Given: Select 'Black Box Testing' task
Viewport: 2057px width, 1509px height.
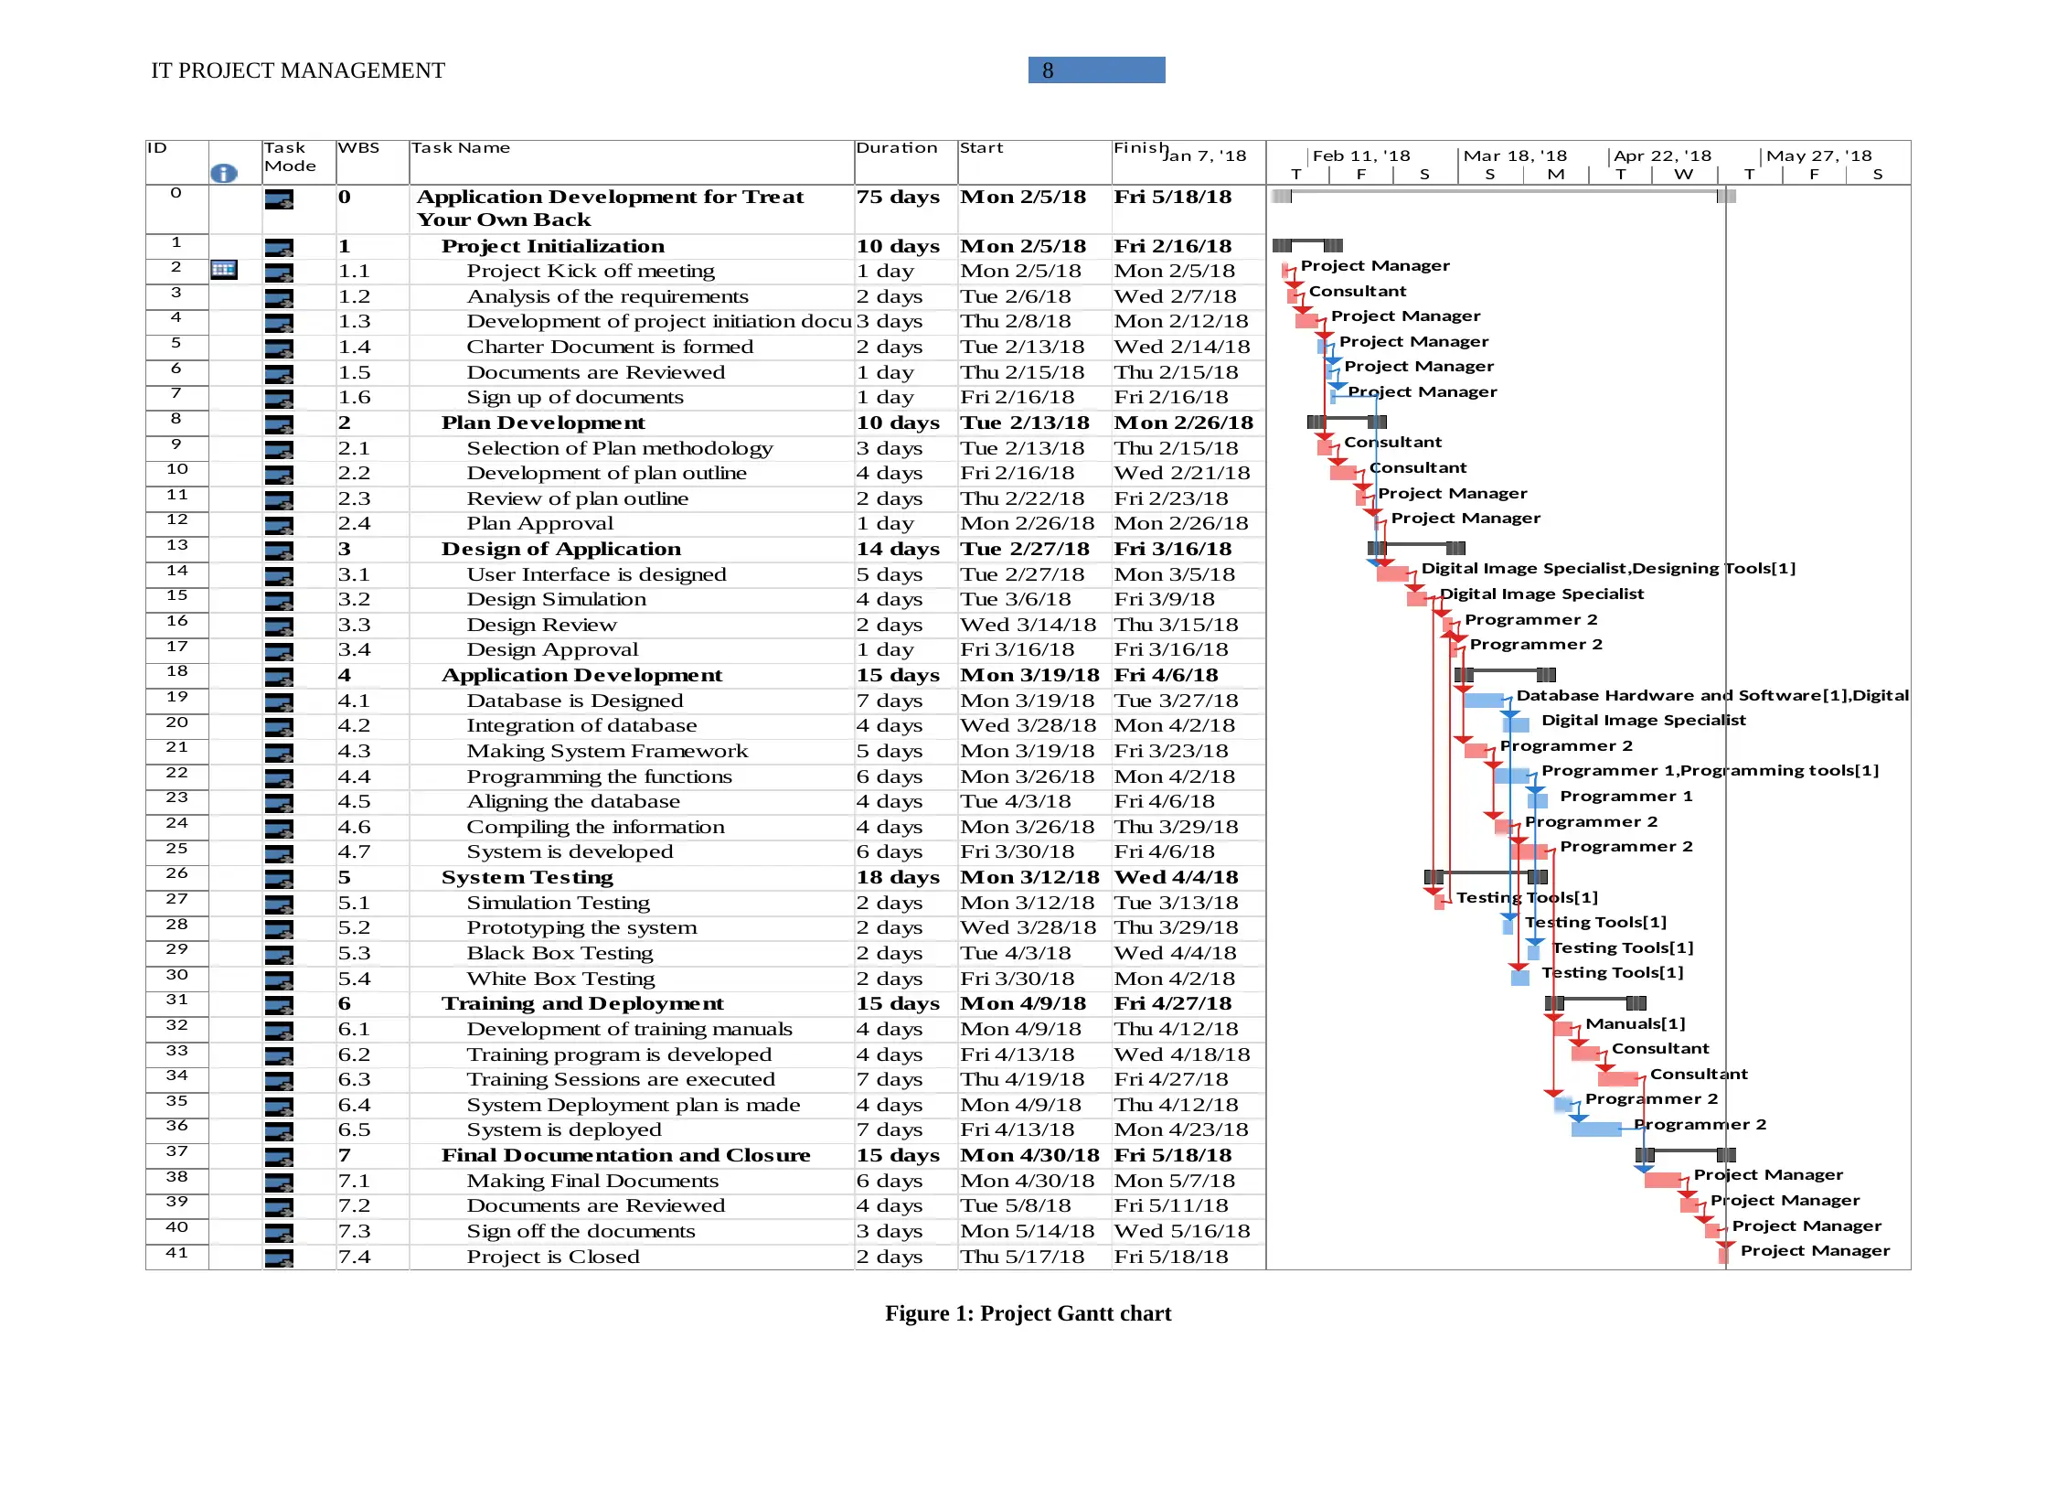Looking at the screenshot, I should coord(560,953).
